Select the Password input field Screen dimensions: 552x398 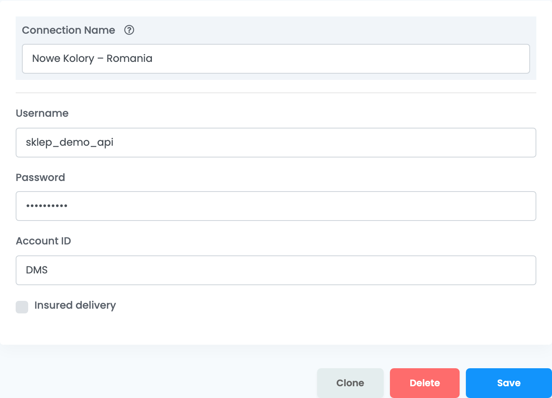(276, 206)
